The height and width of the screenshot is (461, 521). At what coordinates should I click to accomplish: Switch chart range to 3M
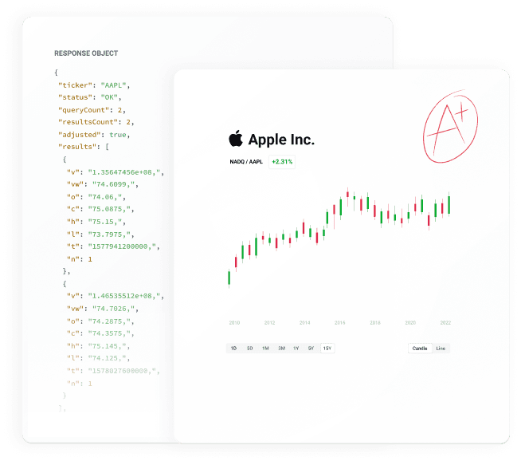(x=281, y=349)
